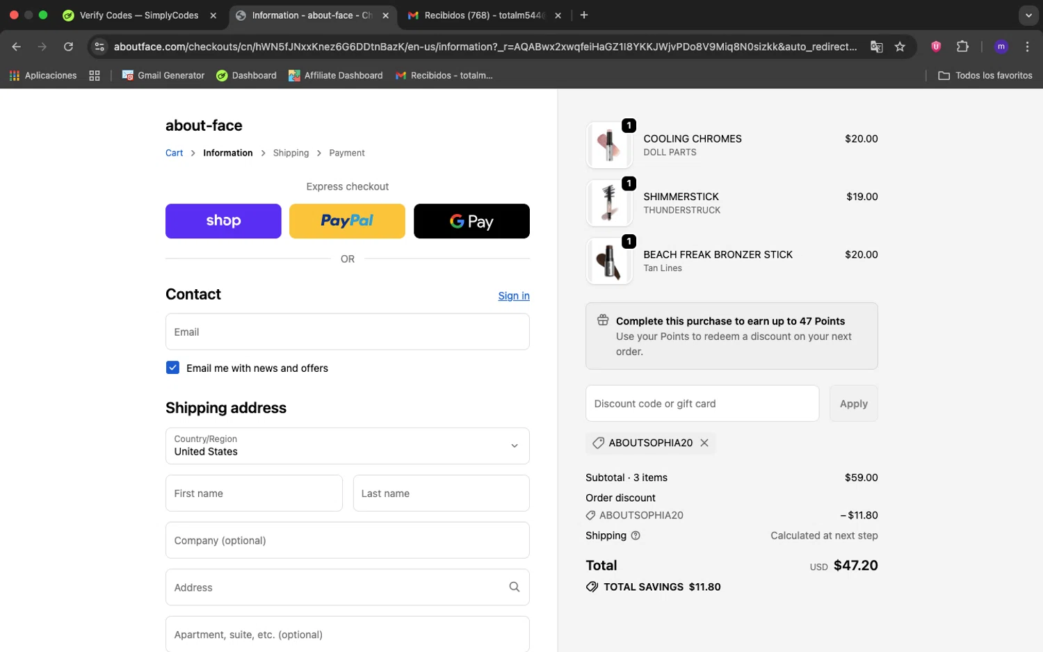Open site information icon in address bar
This screenshot has width=1043, height=652.
pos(99,47)
